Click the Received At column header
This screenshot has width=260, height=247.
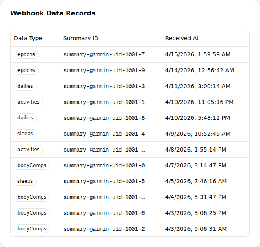pos(182,38)
